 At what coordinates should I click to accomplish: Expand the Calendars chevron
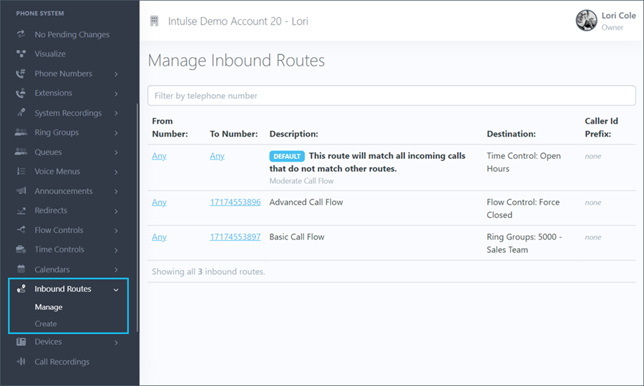tap(116, 269)
